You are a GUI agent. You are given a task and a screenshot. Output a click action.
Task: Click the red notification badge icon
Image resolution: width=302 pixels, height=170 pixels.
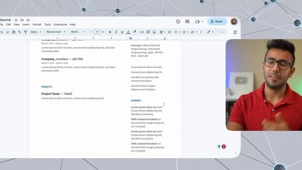click(224, 146)
